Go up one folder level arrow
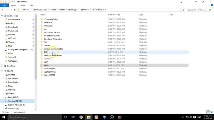The width and height of the screenshot is (214, 120). [15, 10]
